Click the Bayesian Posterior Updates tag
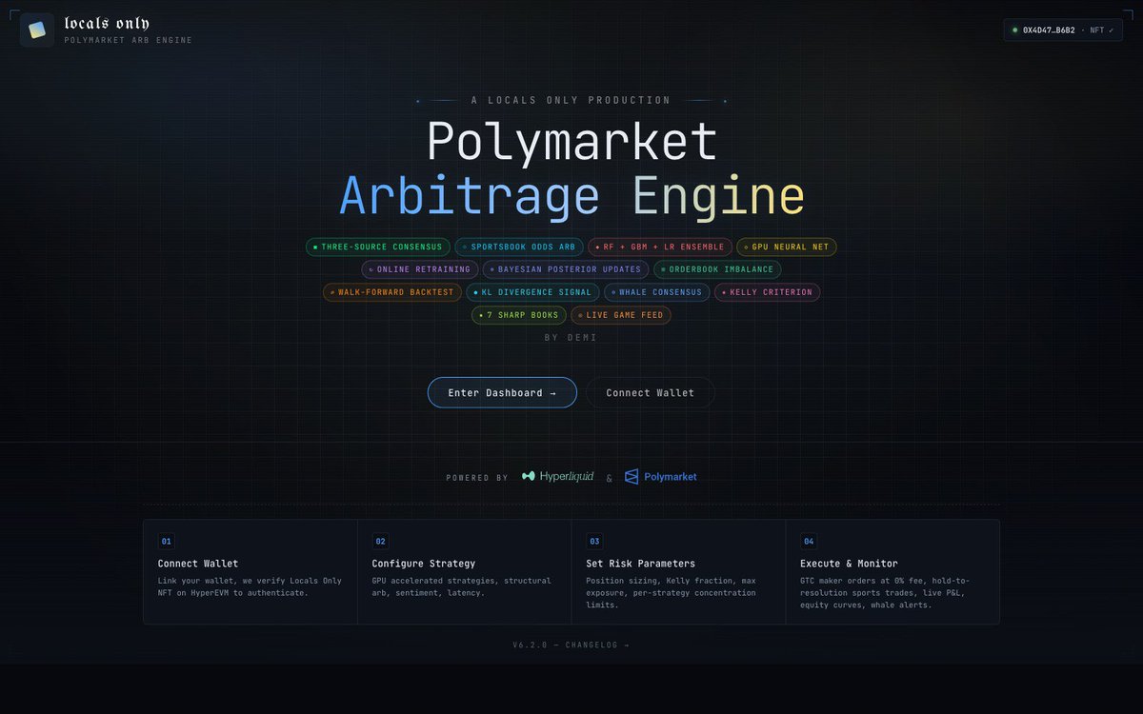This screenshot has height=714, width=1143. [566, 269]
